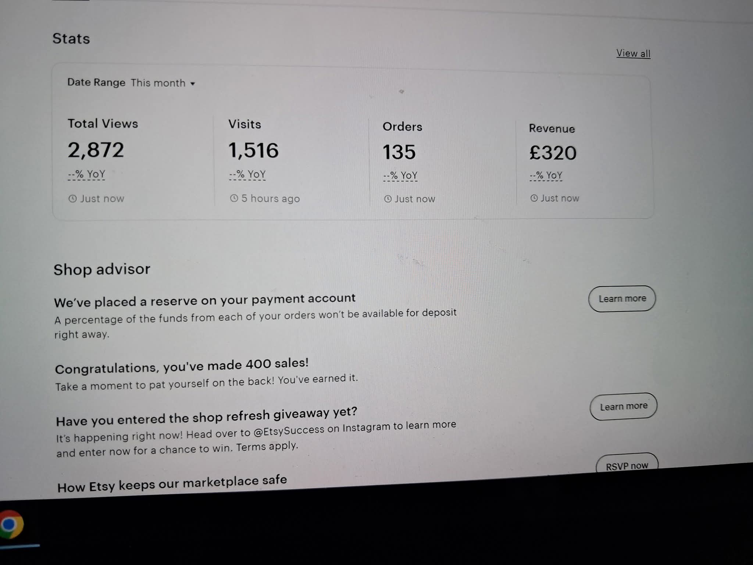This screenshot has width=753, height=565.
Task: Hit the 'RSVP now' button
Action: (x=627, y=466)
